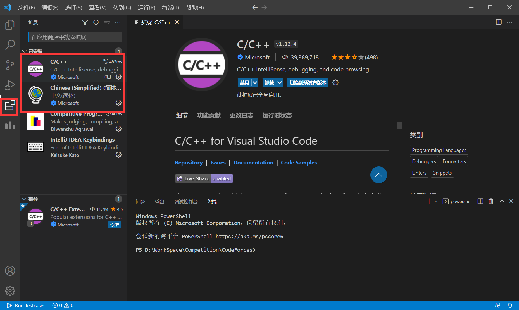Click feedback icon in status bar
The width and height of the screenshot is (519, 310).
[497, 305]
